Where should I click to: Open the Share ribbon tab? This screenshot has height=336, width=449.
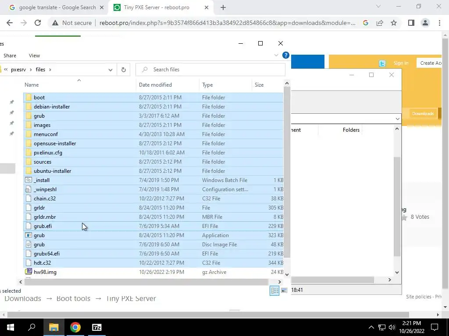point(10,56)
